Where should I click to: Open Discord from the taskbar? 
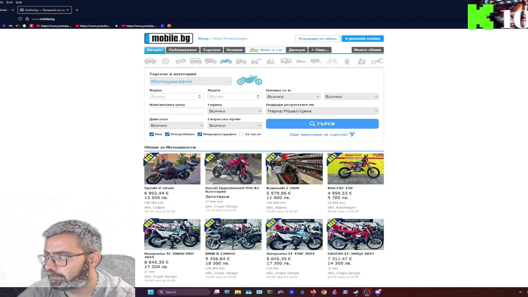[x=377, y=292]
